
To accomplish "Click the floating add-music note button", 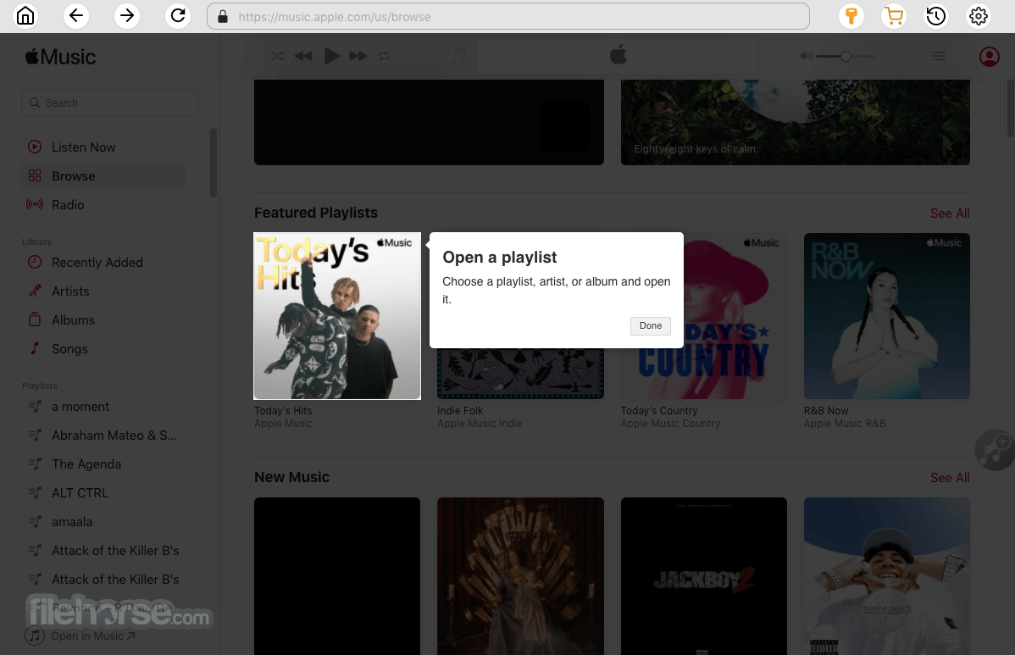I will point(995,449).
